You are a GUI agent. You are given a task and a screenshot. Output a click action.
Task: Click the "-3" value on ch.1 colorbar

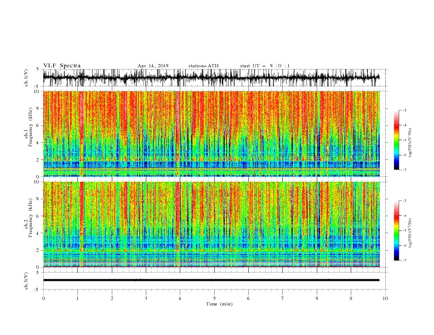[404, 110]
